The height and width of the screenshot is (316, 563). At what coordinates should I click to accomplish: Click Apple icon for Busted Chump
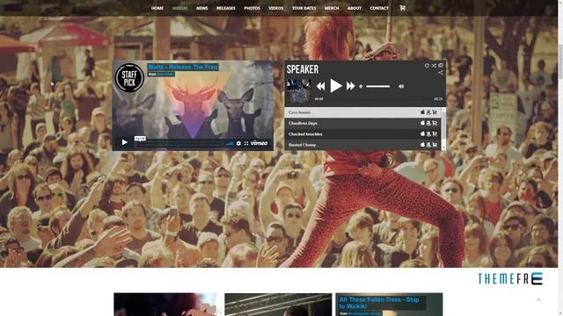click(x=422, y=145)
